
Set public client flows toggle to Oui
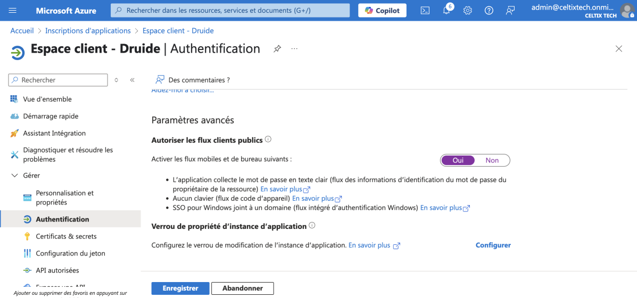point(458,160)
